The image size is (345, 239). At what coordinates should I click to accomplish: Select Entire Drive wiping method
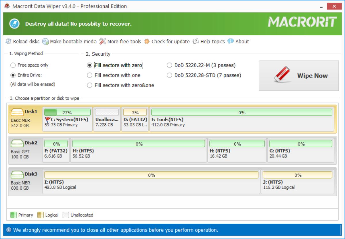[13, 75]
